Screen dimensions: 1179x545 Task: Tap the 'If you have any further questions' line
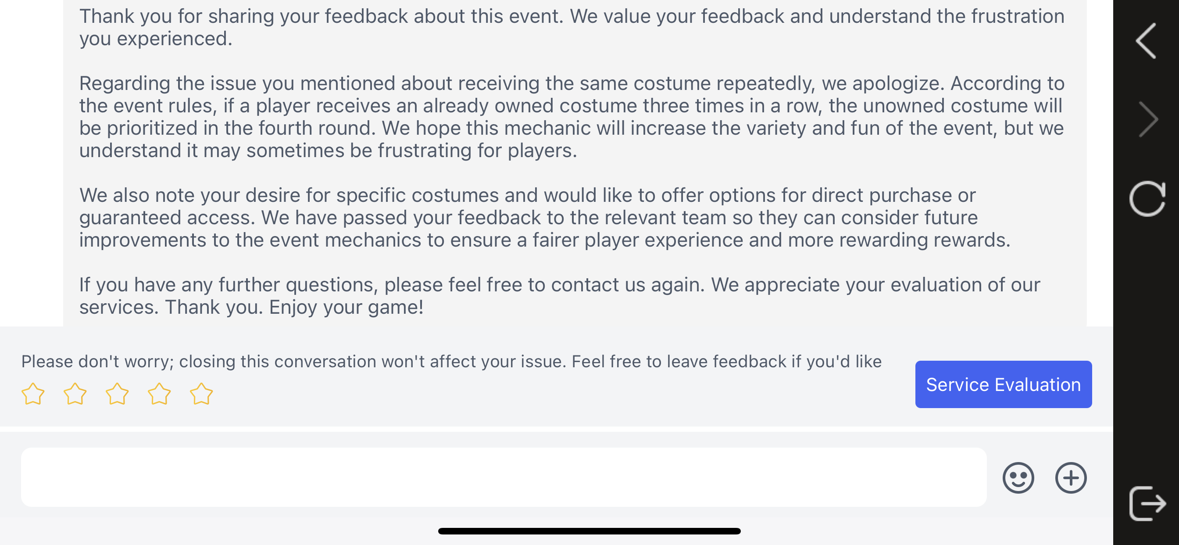[559, 285]
